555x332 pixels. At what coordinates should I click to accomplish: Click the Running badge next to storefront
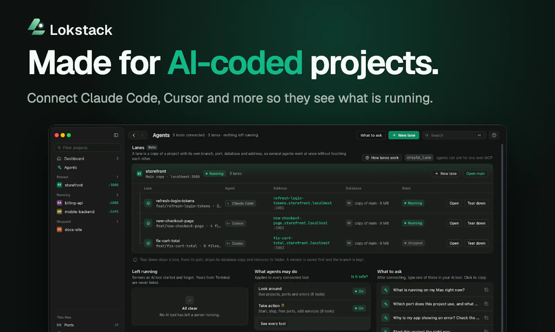click(215, 174)
